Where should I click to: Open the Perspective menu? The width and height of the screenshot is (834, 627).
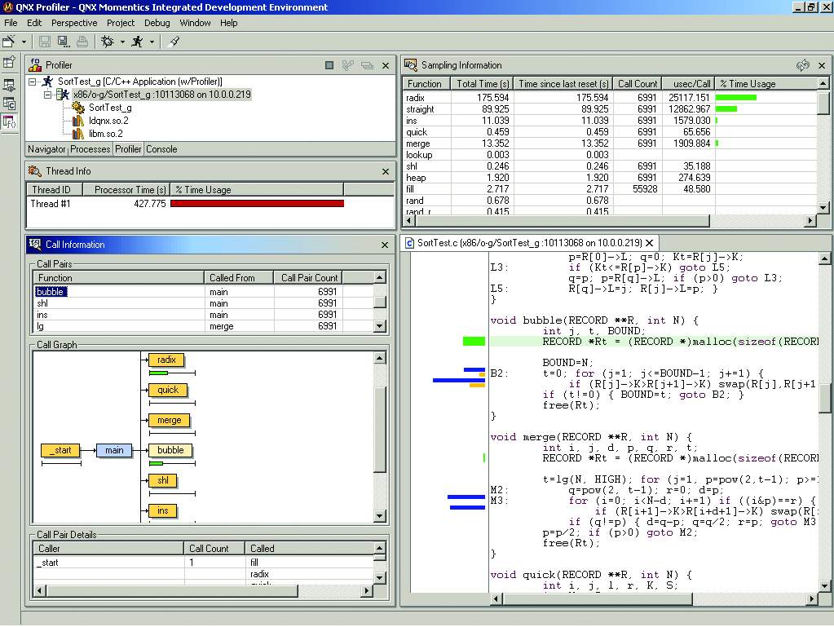tap(74, 23)
